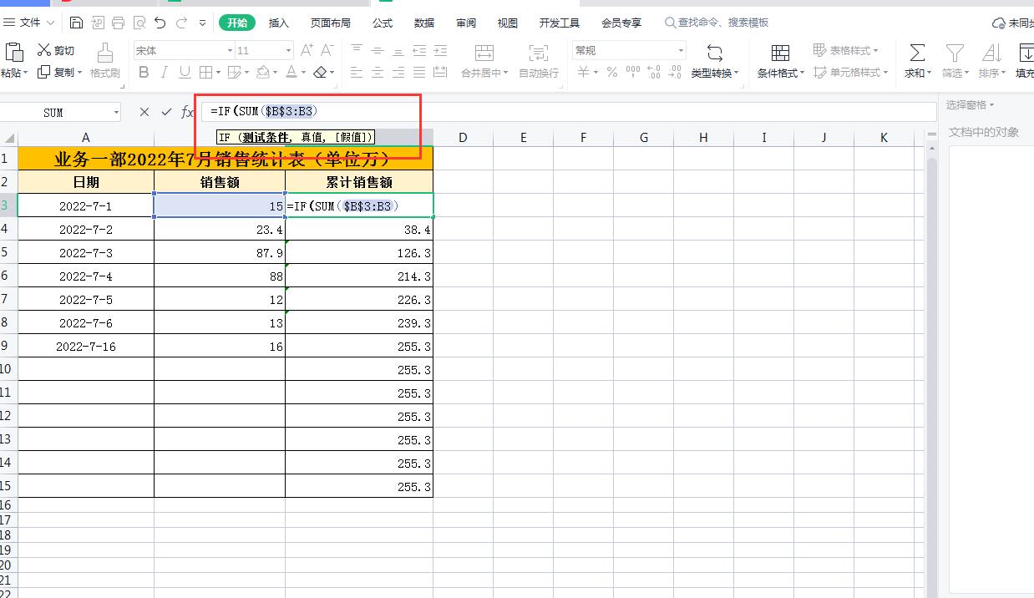This screenshot has width=1034, height=598.
Task: Click the font color A swatch
Action: pos(291,73)
